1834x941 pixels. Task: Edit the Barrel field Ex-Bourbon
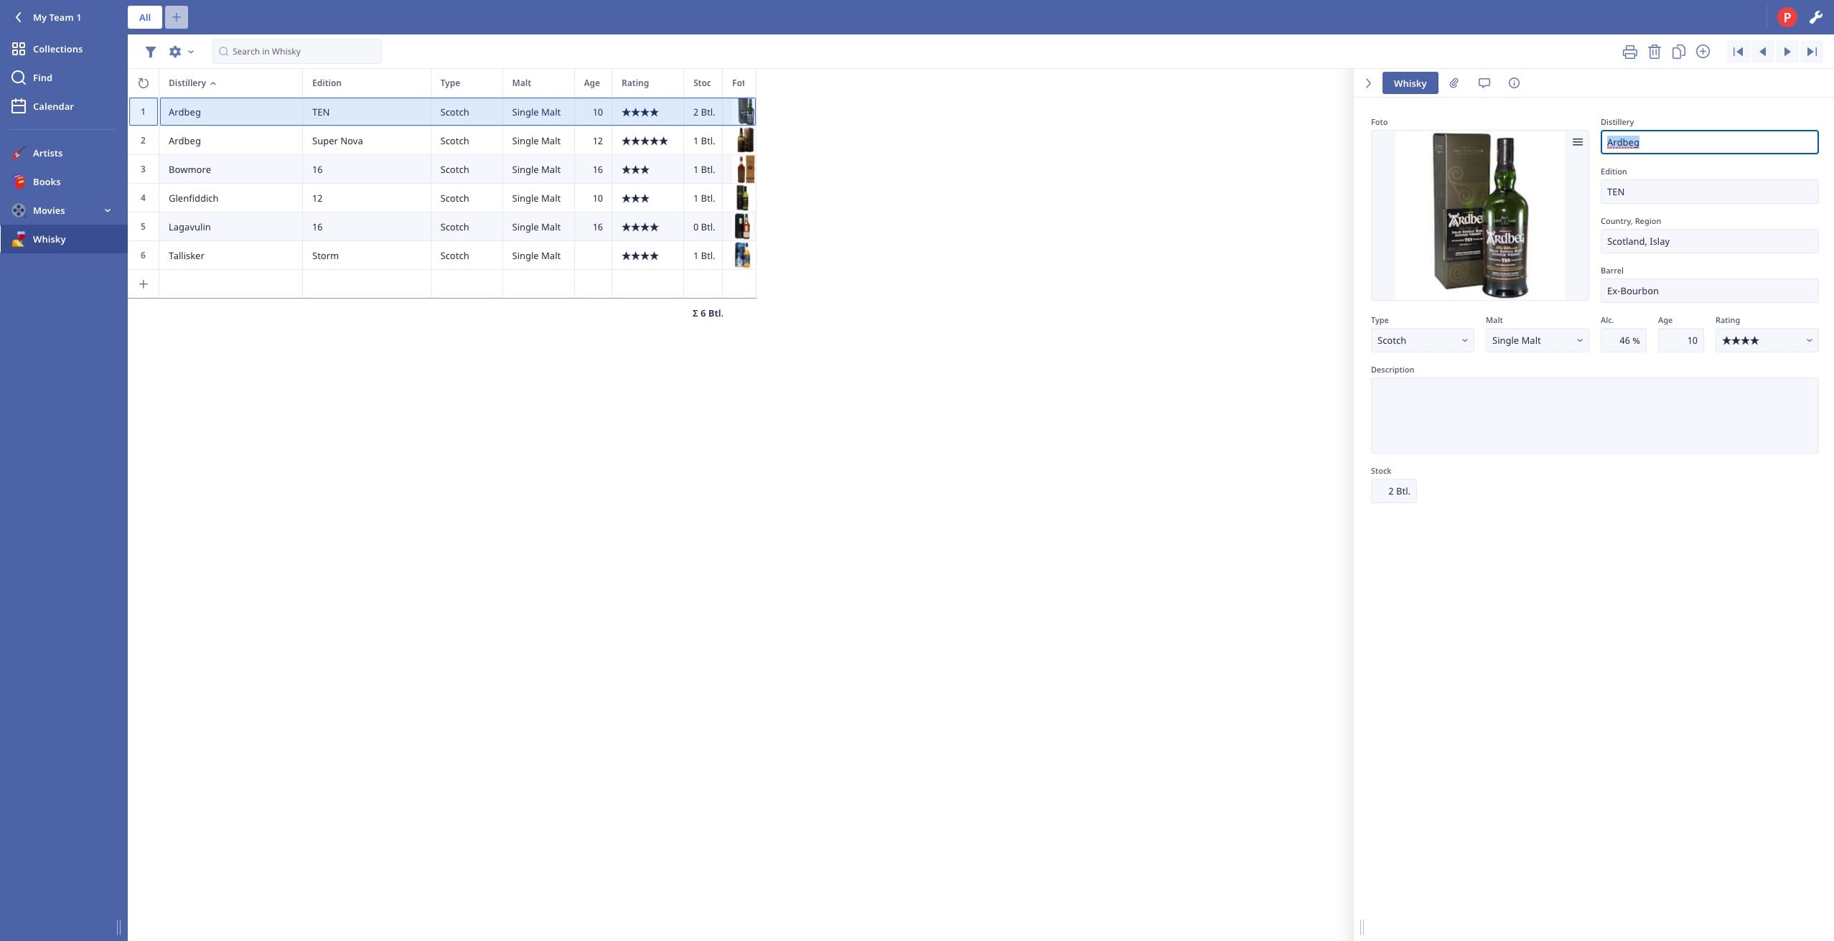tap(1709, 291)
